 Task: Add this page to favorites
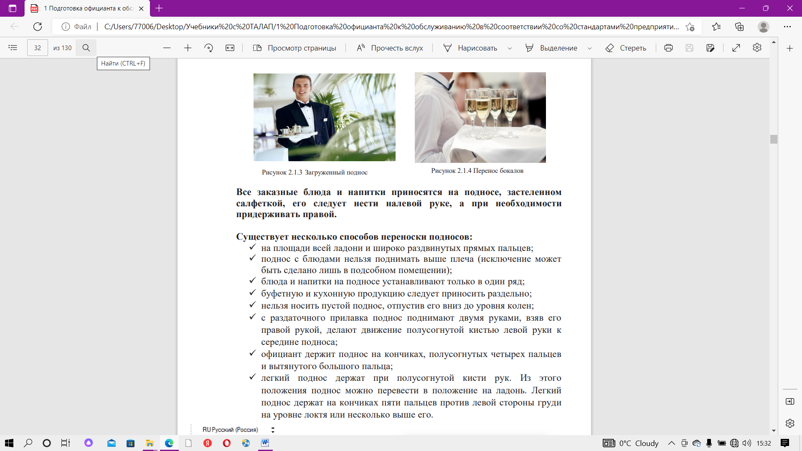[690, 27]
